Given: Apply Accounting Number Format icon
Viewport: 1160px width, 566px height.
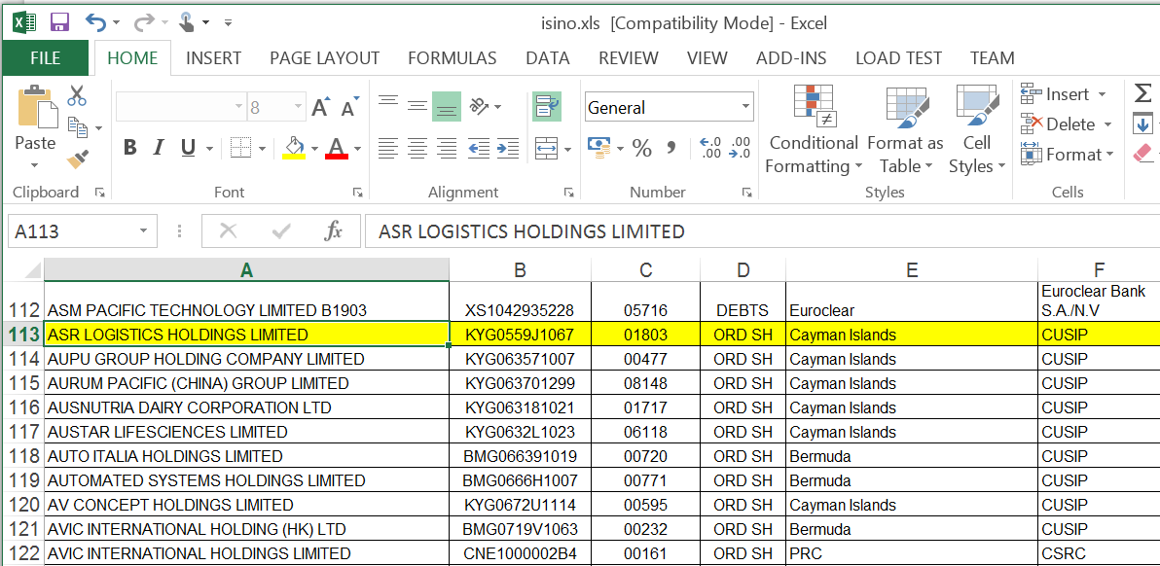Looking at the screenshot, I should pyautogui.click(x=599, y=148).
